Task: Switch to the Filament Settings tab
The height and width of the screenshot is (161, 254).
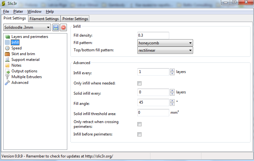Action: [x=44, y=19]
